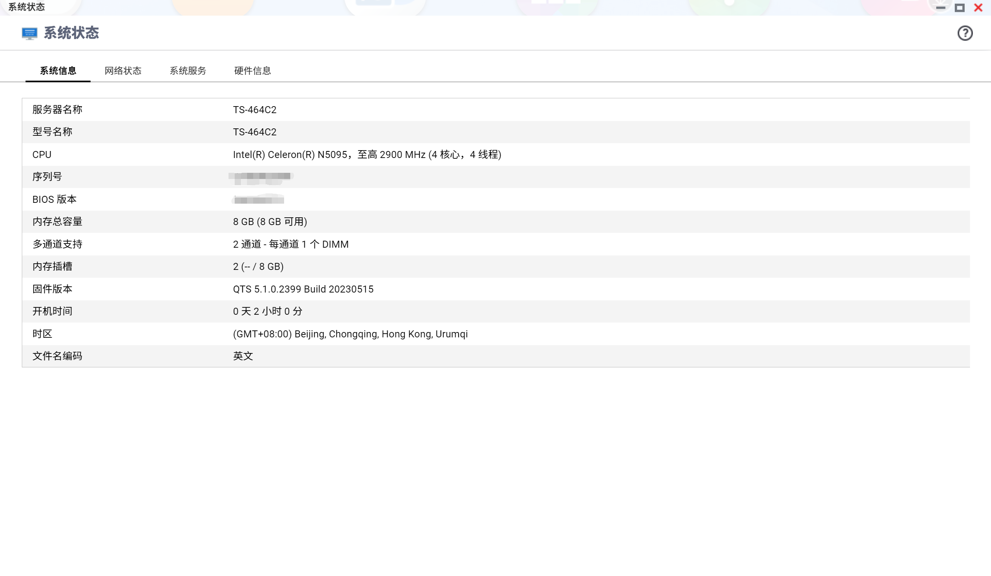
Task: Click the CPU Intel Celeron N5095 text
Action: pyautogui.click(x=366, y=155)
